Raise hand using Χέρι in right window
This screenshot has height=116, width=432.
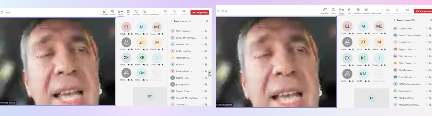(349, 11)
